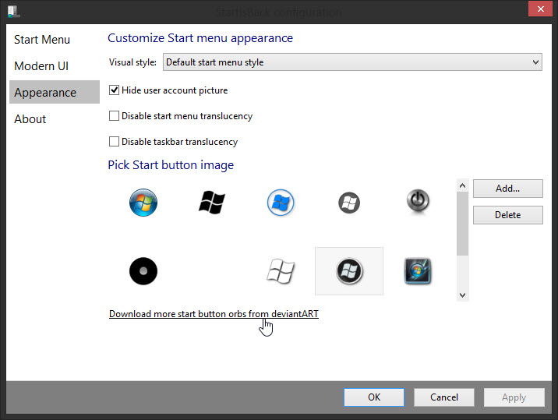The image size is (558, 420).
Task: Pick the blue circled Windows logo orb
Action: click(x=281, y=203)
